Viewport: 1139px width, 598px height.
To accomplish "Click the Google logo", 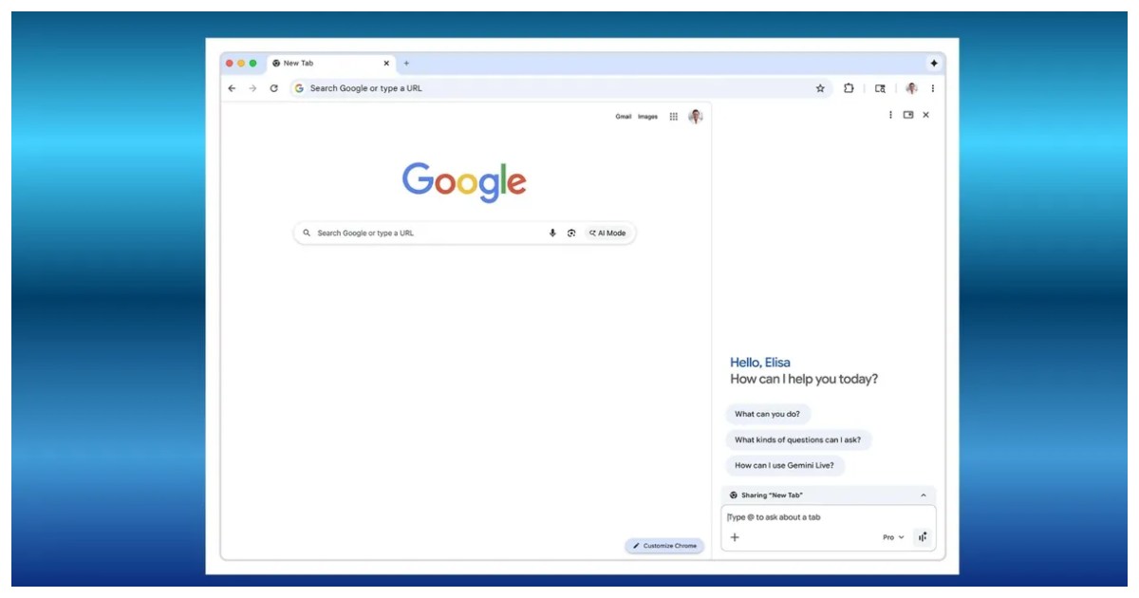I will (x=464, y=181).
